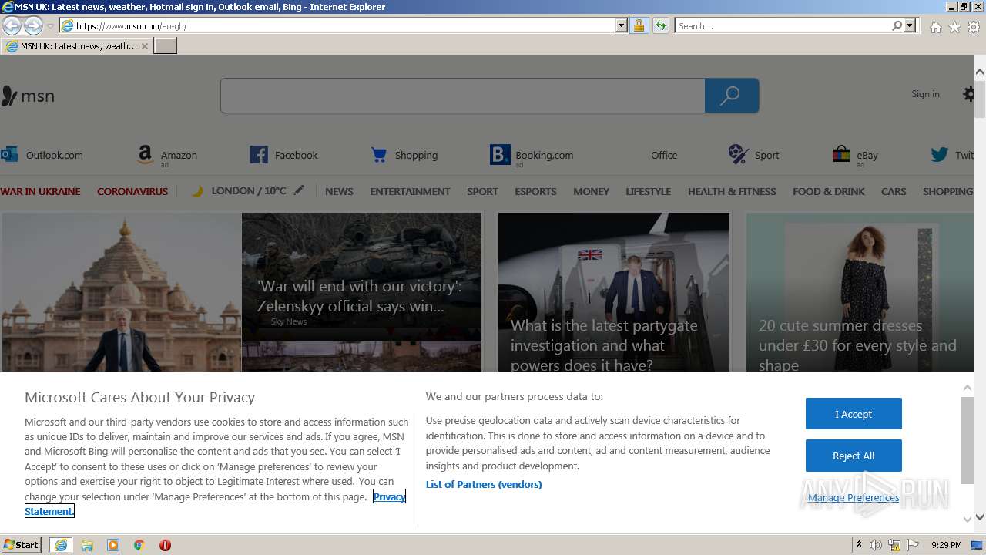This screenshot has height=555, width=986.
Task: Click the I Accept privacy button
Action: tap(854, 414)
